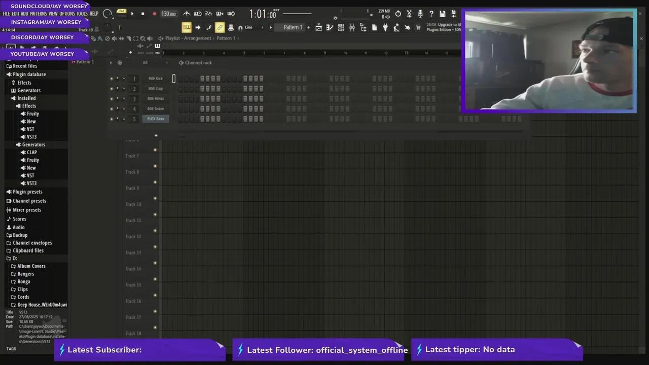
Task: Mute the 808 HiHat channel LED
Action: pos(112,99)
